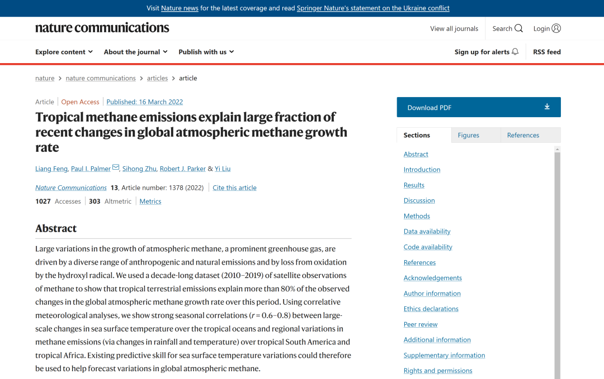The width and height of the screenshot is (604, 379).
Task: Click the article title heading
Action: (191, 132)
